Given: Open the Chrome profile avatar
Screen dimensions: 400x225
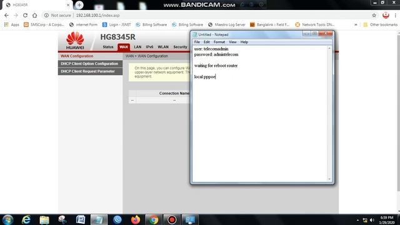Looking at the screenshot, I should click(386, 15).
